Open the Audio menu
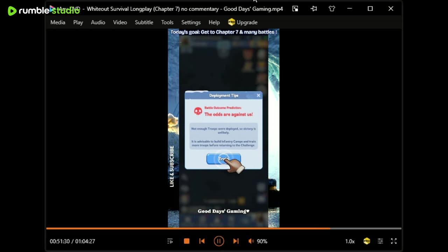The image size is (448, 252). (x=98, y=22)
